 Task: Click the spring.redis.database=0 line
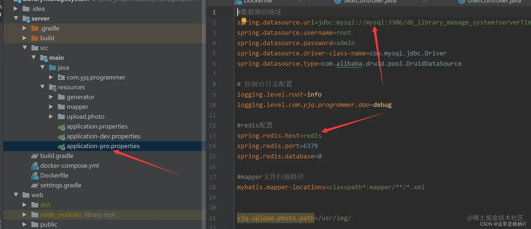[x=279, y=156]
